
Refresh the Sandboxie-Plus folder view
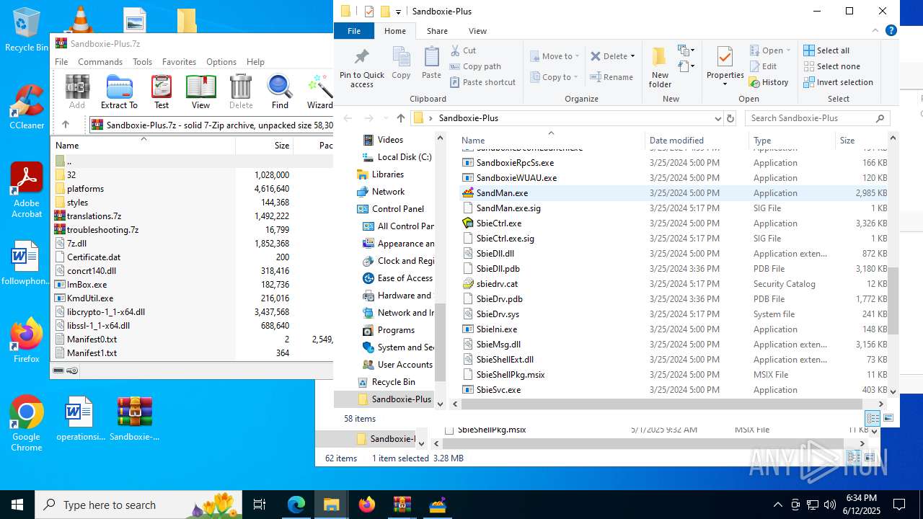pyautogui.click(x=730, y=118)
